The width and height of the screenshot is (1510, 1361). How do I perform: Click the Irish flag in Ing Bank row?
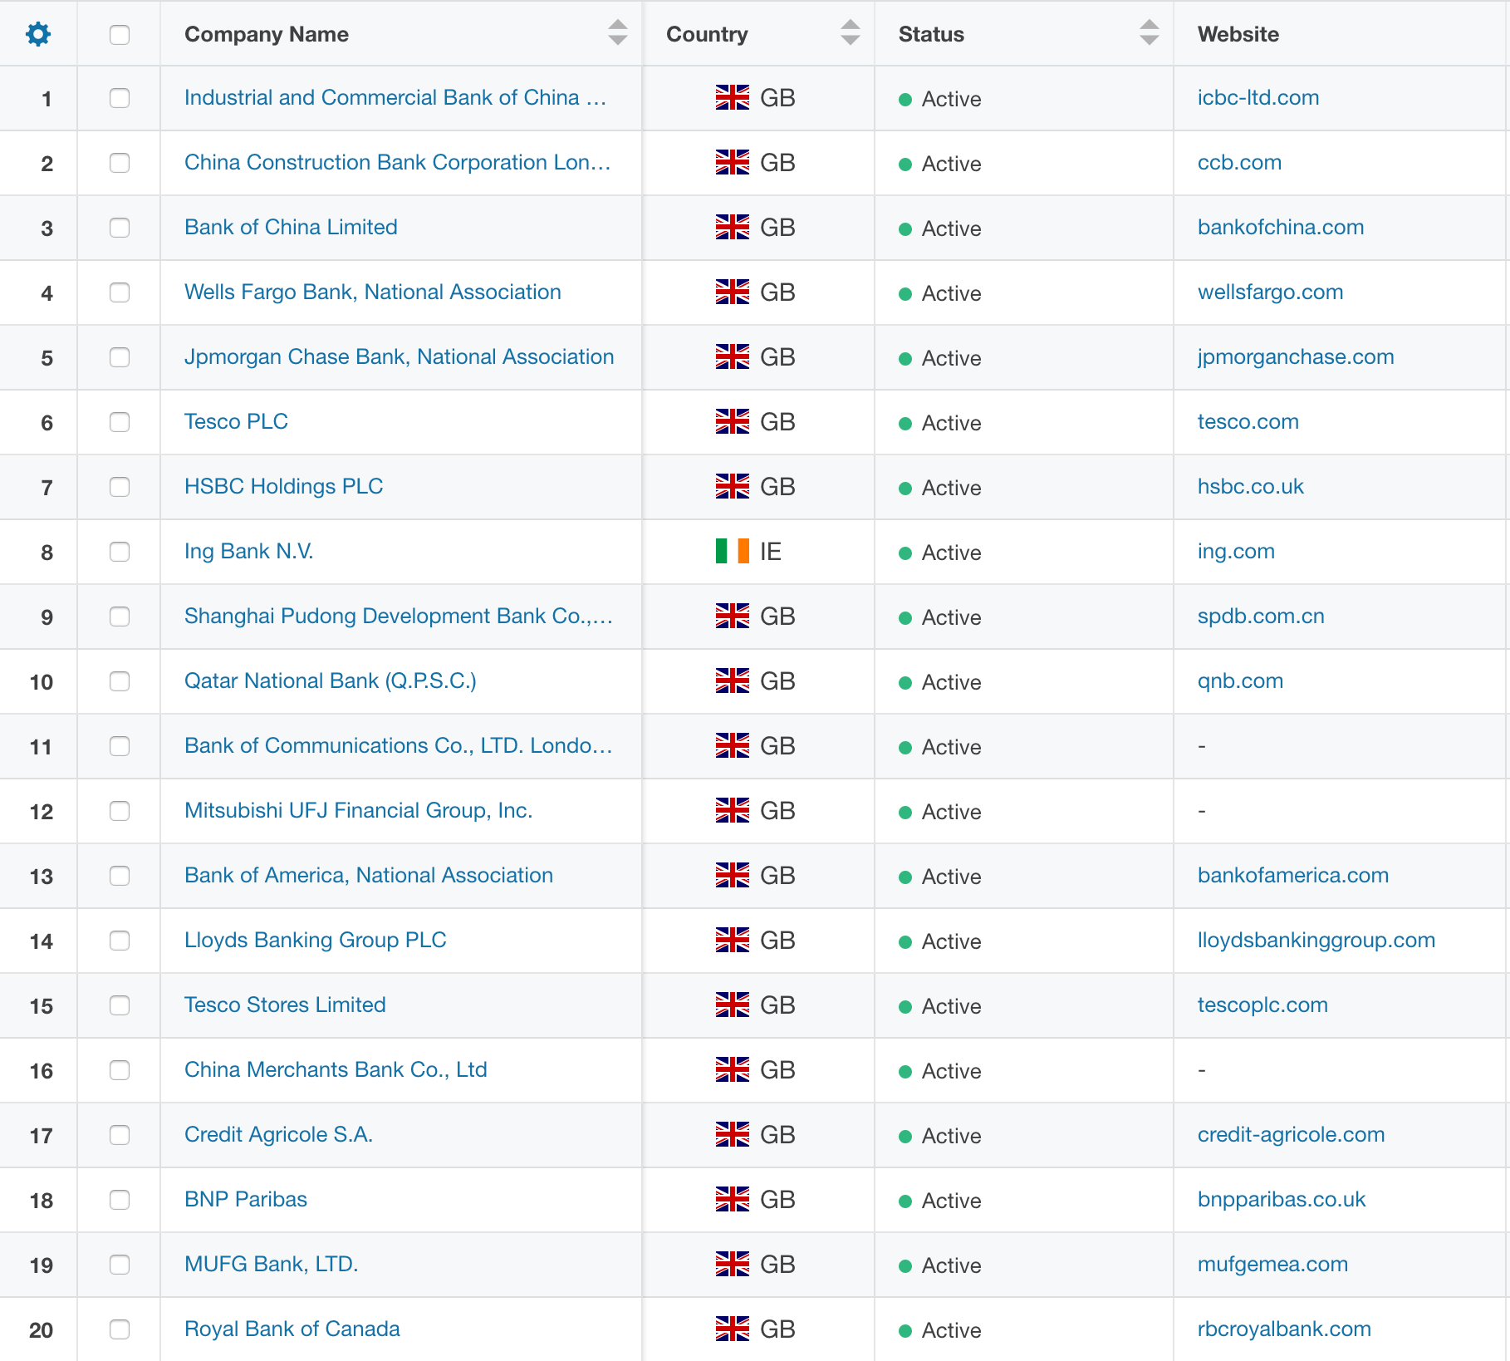coord(733,552)
